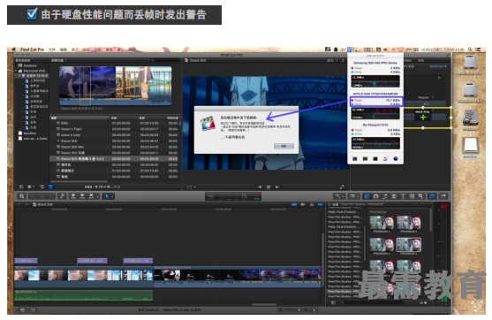Image resolution: width=492 pixels, height=320 pixels.
Task: Show the Generators browser
Action: (x=412, y=196)
